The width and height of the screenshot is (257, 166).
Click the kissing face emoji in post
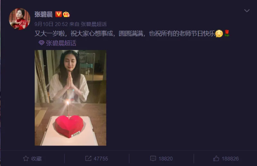pyautogui.click(x=219, y=34)
